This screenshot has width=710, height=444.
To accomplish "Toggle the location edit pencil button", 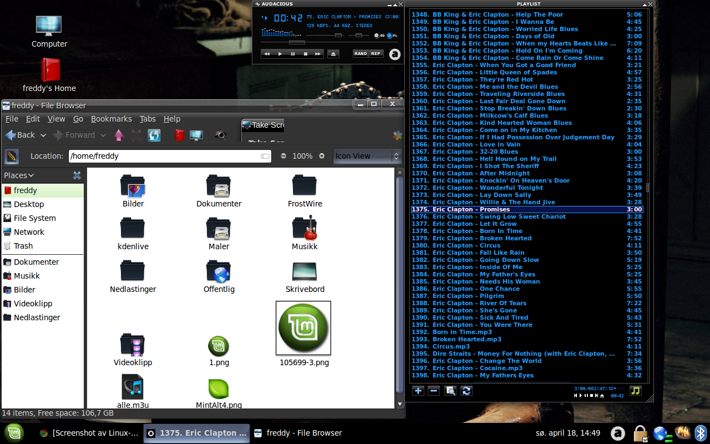I will click(x=12, y=156).
